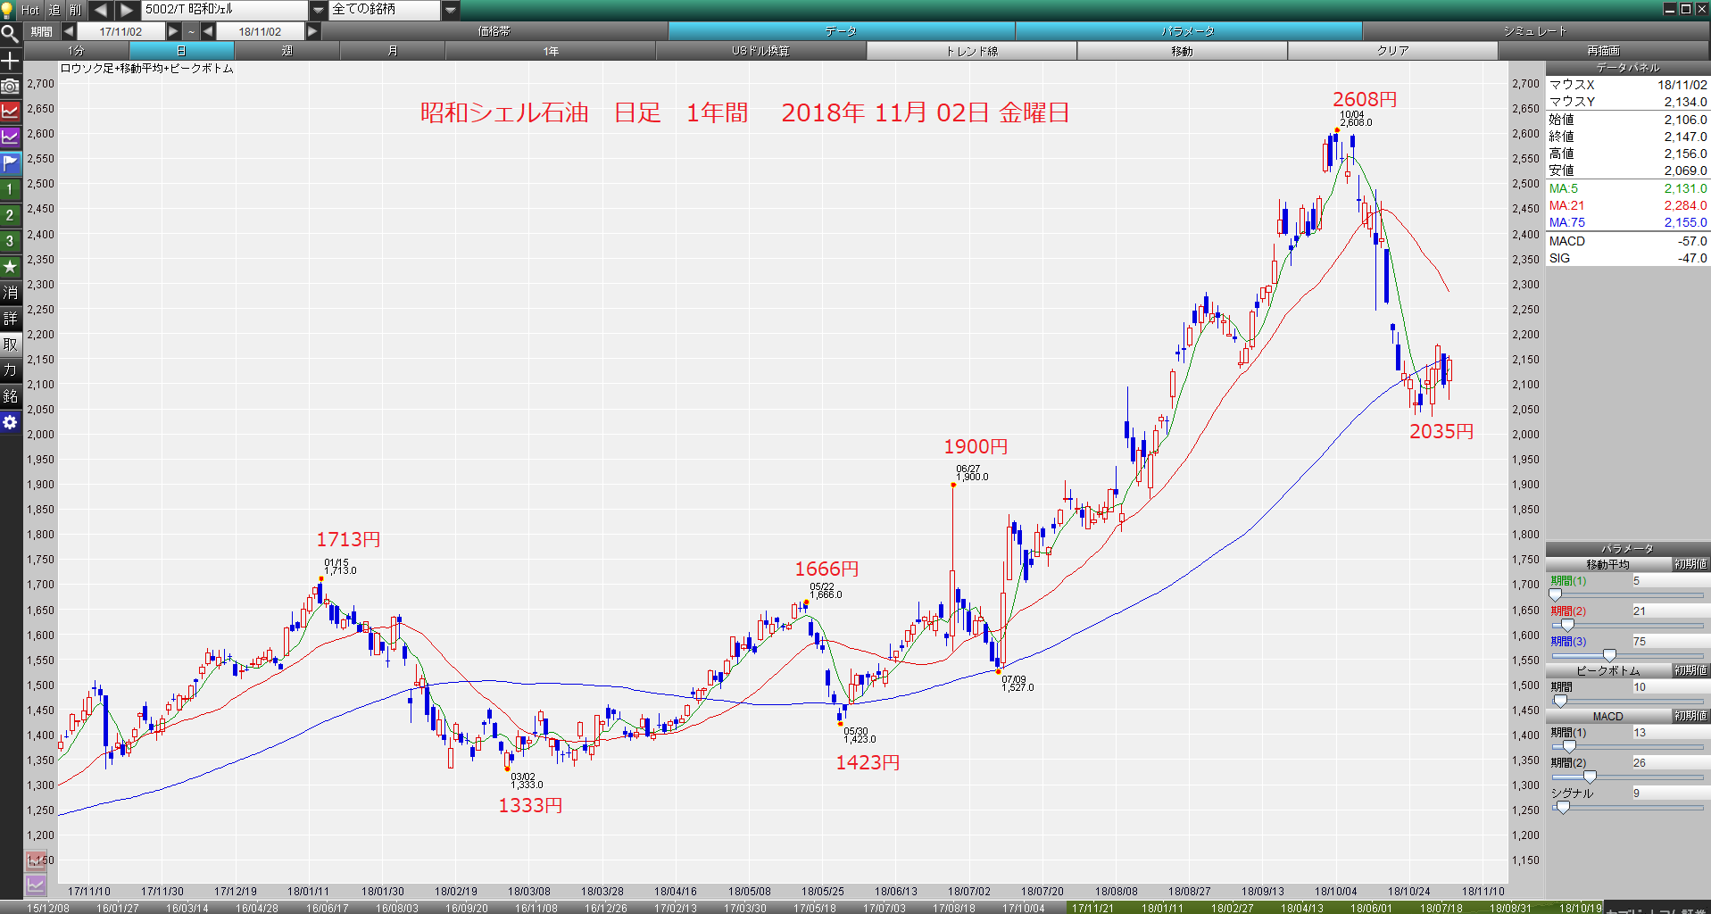Step start date 17/11/02 backward
Viewport: 1711px width, 914px height.
pos(68,31)
